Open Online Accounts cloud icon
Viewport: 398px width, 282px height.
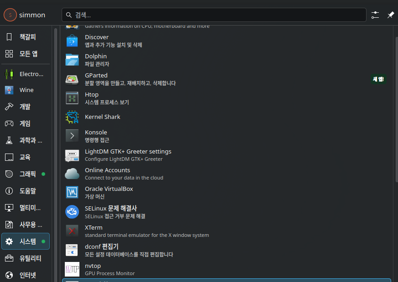point(72,174)
